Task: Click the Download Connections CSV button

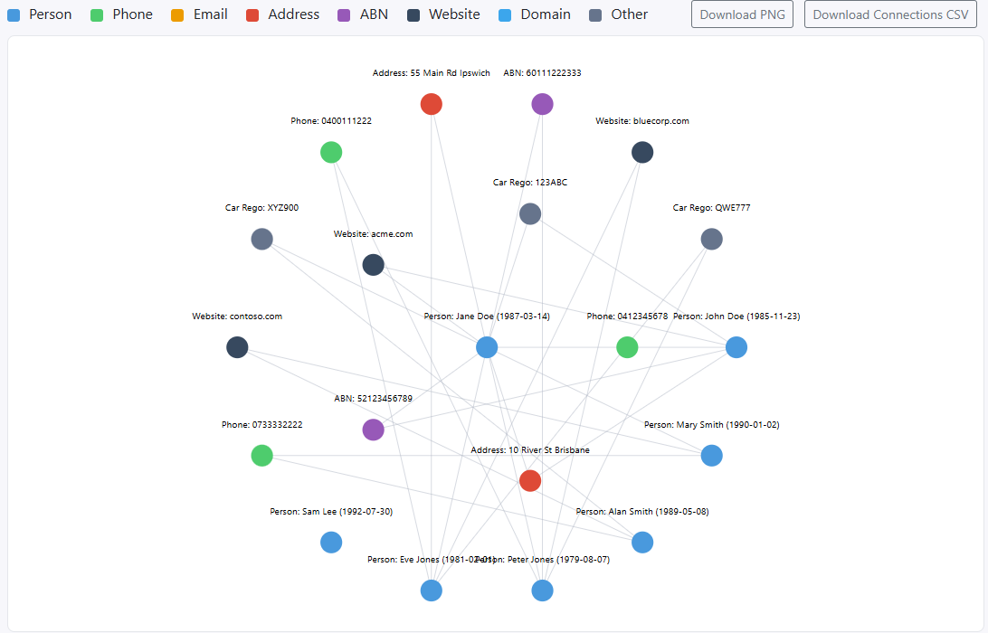Action: coord(889,14)
